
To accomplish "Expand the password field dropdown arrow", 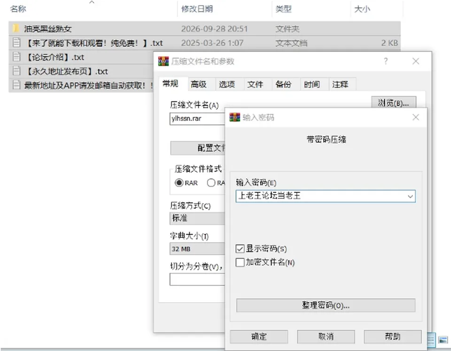I will 410,196.
